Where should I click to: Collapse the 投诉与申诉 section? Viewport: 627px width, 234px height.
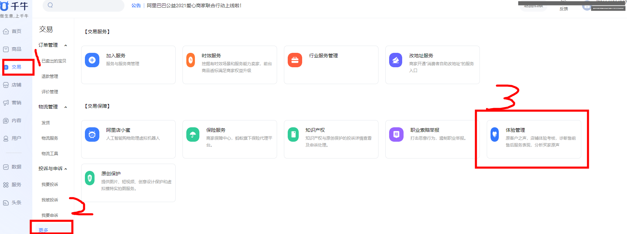(66, 169)
